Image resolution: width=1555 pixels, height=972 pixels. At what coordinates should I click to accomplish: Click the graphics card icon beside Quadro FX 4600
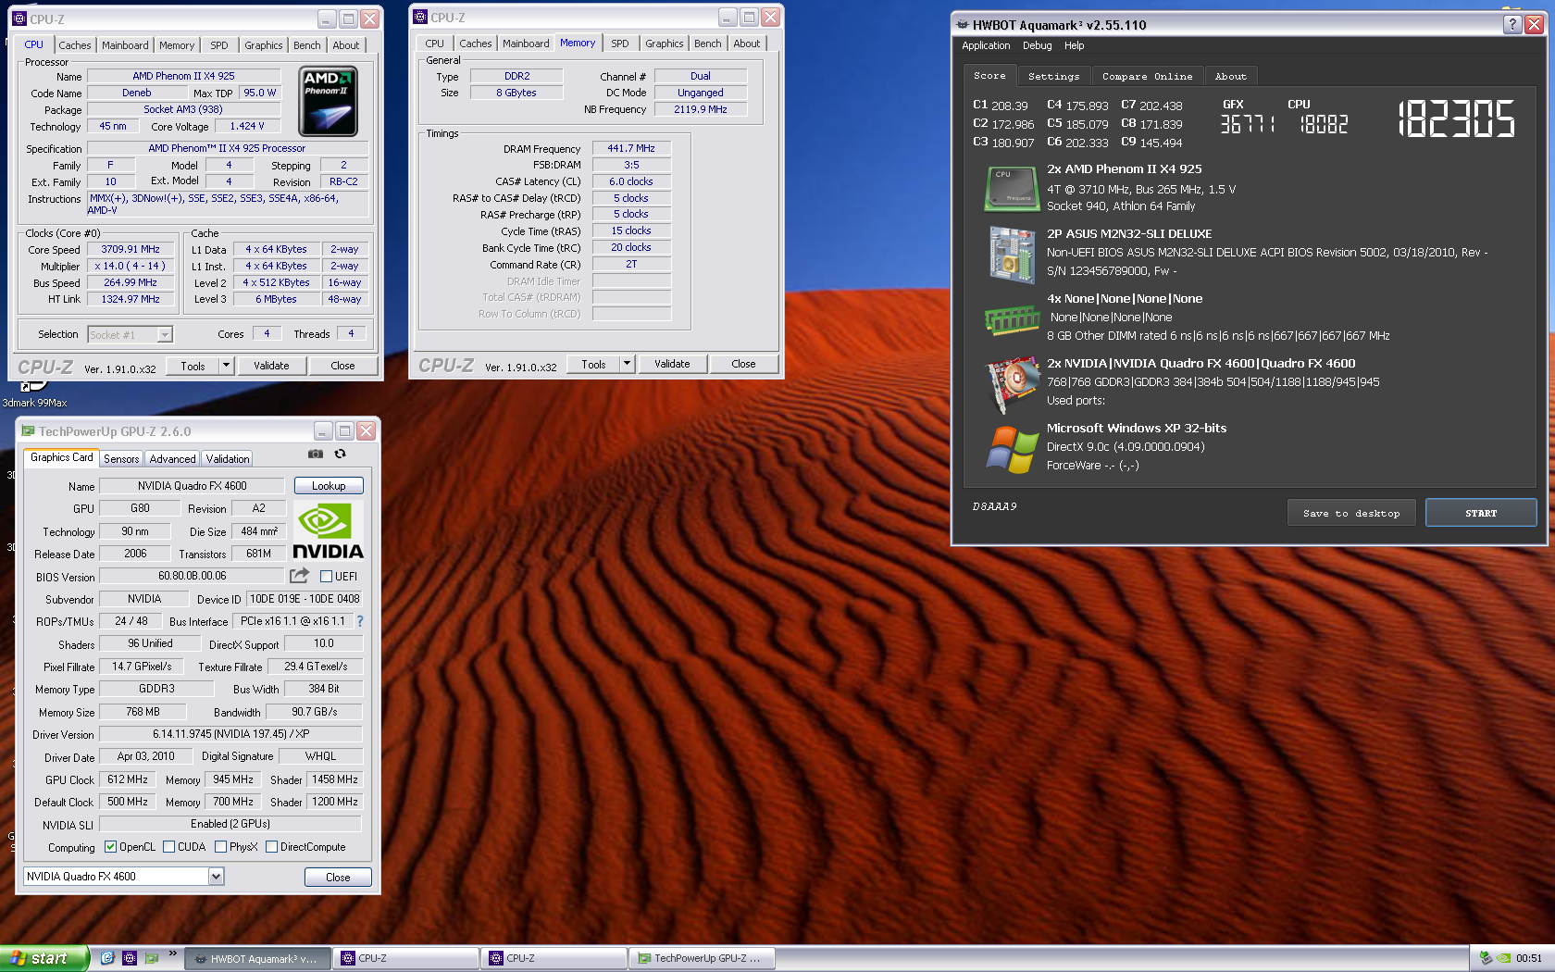(x=1013, y=383)
